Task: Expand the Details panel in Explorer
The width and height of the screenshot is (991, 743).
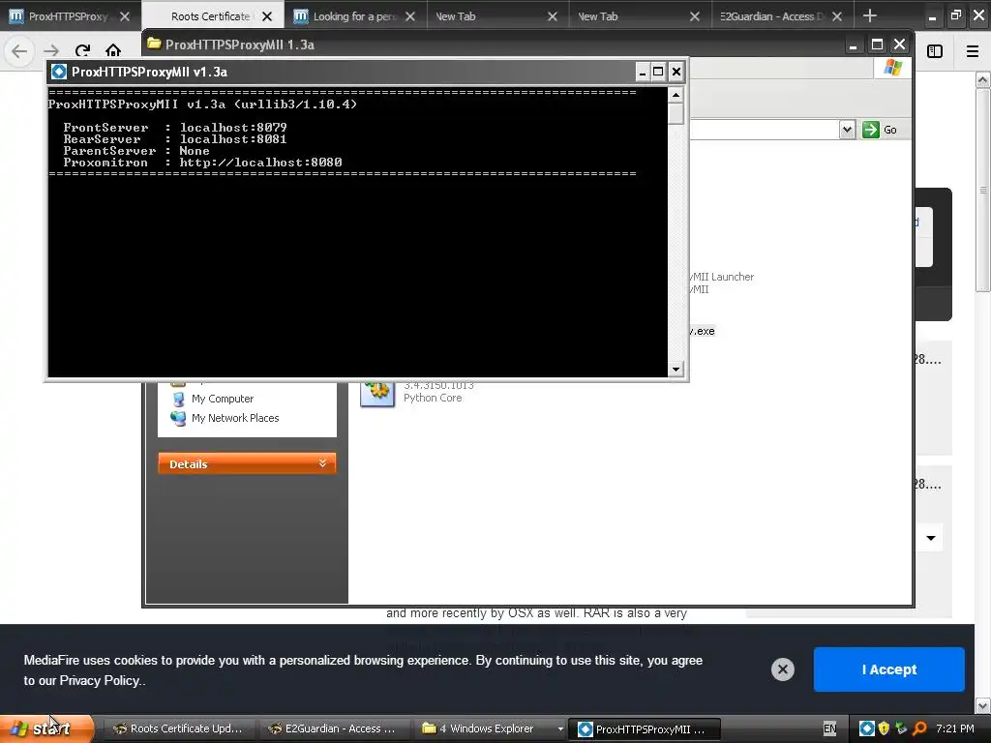Action: (x=247, y=463)
